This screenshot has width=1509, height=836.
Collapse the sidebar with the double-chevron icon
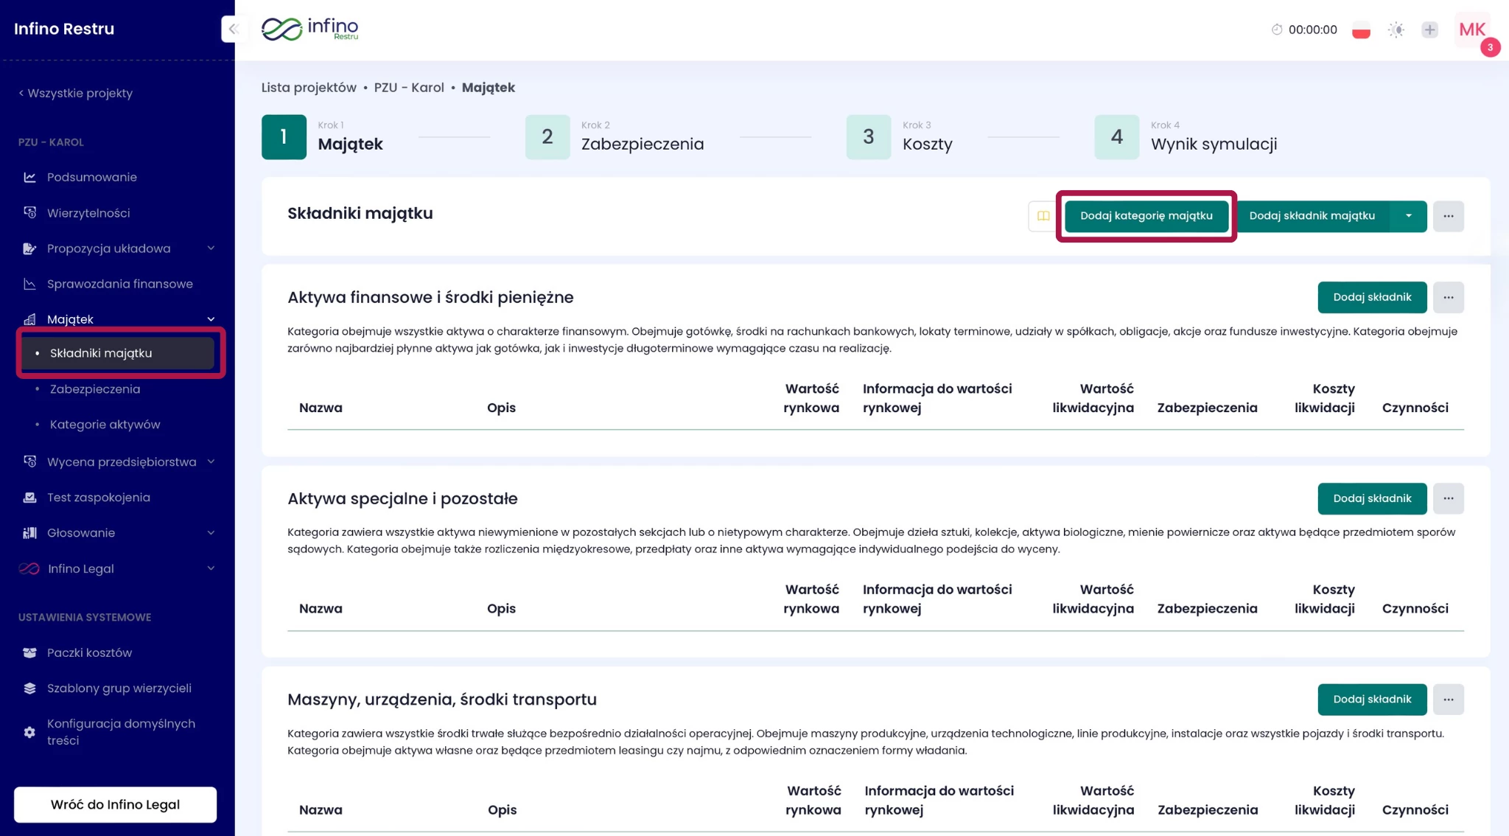233,29
